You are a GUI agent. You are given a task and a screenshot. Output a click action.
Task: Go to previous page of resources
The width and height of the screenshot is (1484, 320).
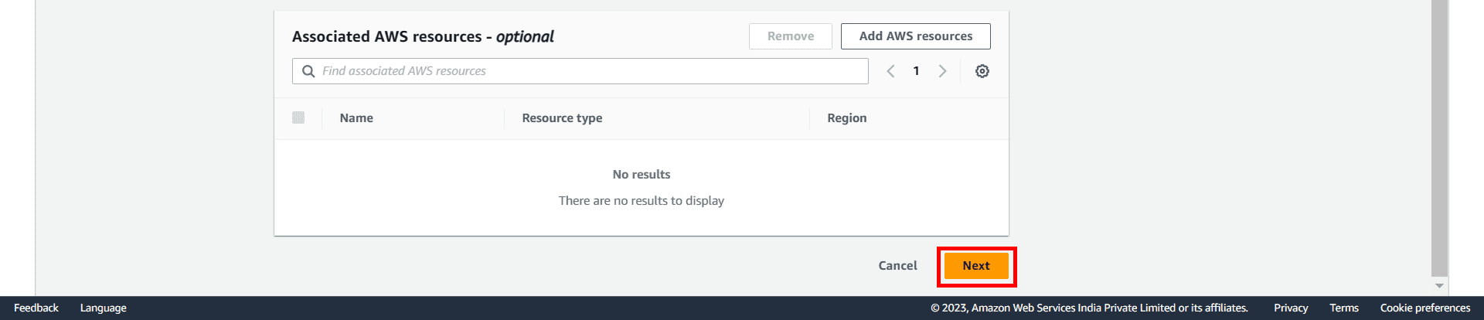[890, 71]
